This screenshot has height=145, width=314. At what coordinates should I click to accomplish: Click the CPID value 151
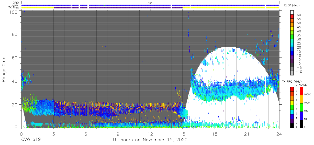[150, 3]
